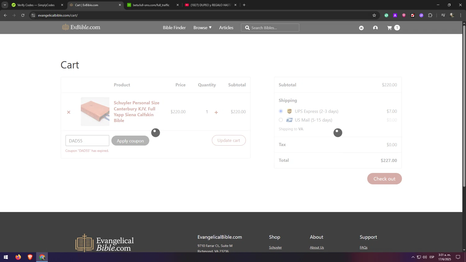Go back to the previous page
This screenshot has height=262, width=466.
[5, 15]
